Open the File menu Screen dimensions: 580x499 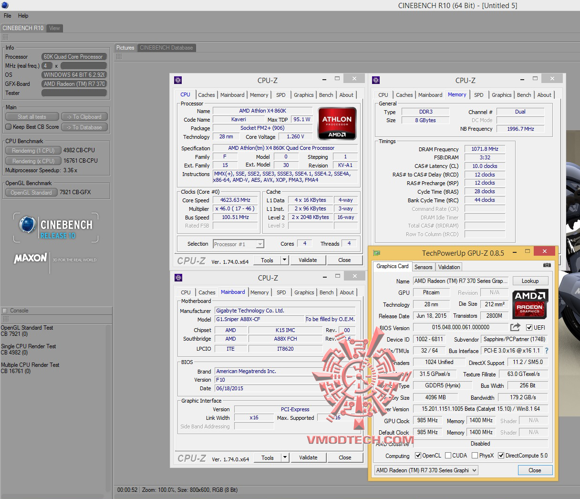click(8, 16)
